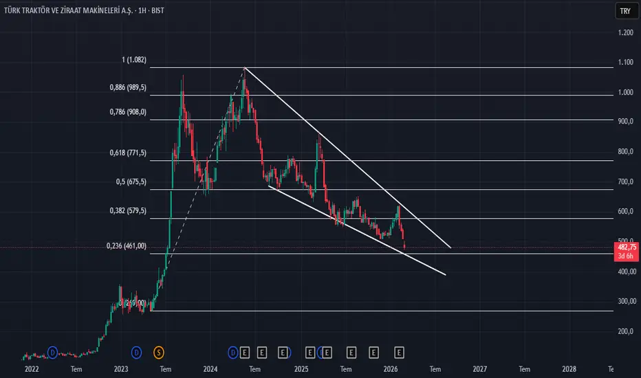Click the 800,0 price axis label

pos(625,152)
